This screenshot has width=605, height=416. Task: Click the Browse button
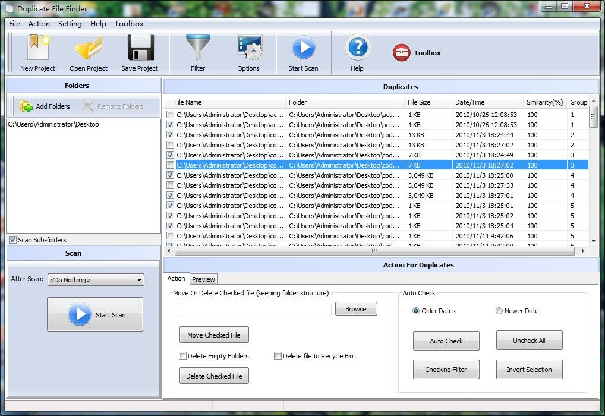click(356, 309)
